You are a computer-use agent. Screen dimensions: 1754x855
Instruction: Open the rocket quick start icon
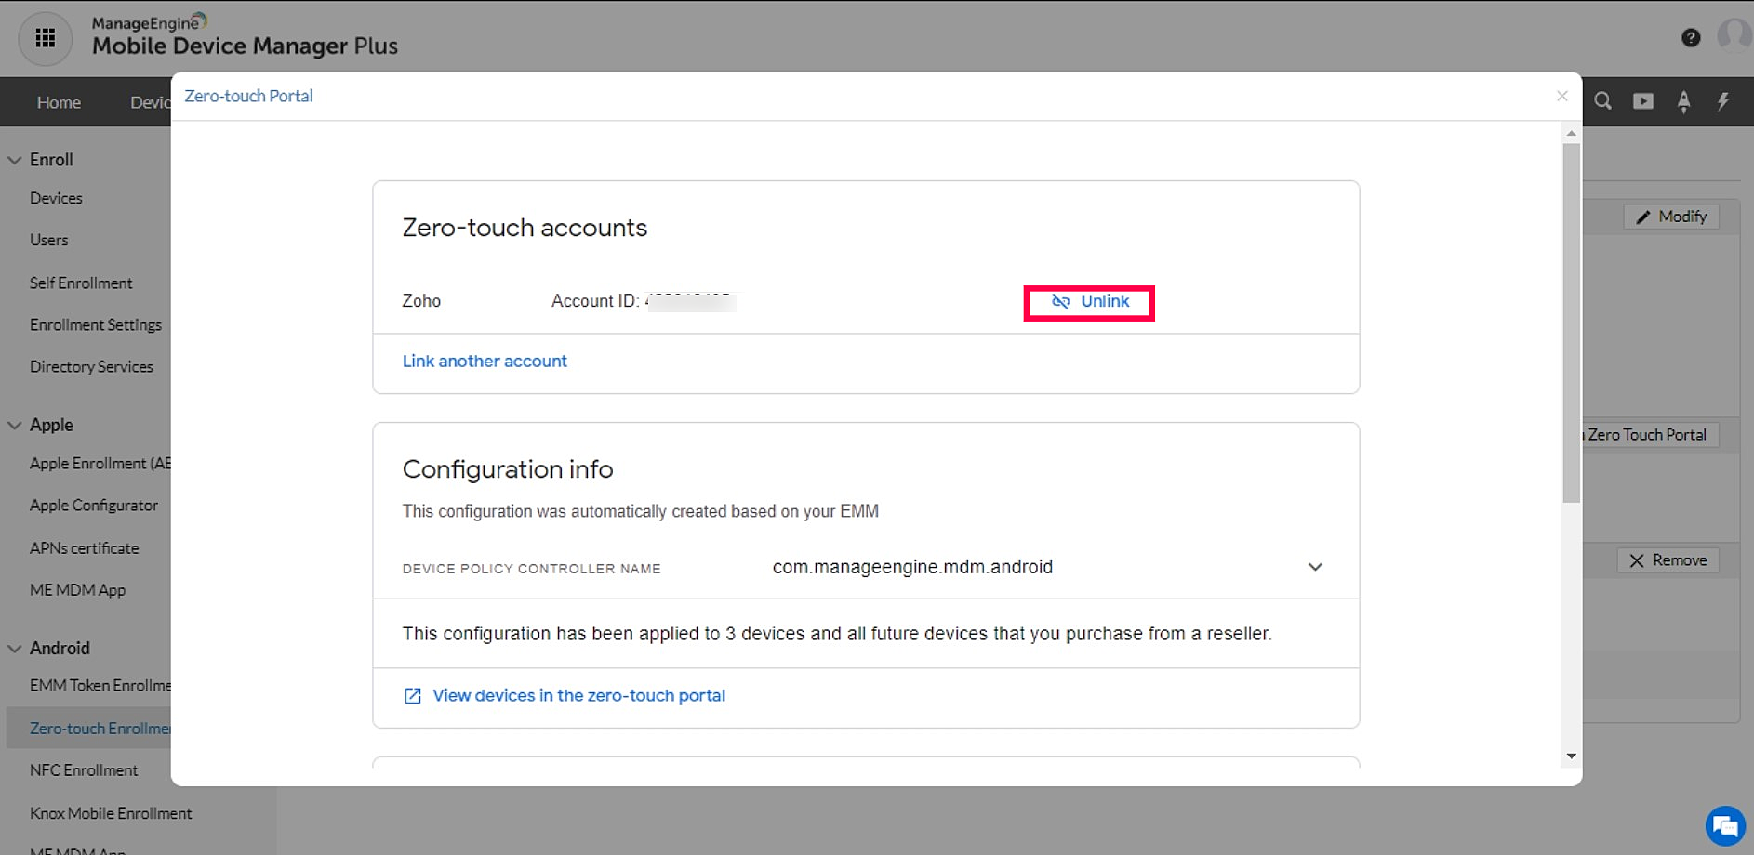[x=1683, y=101]
